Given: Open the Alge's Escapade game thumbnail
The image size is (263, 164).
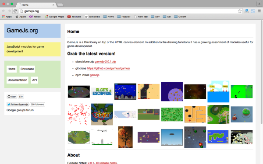Looking at the screenshot, I should (102, 92).
